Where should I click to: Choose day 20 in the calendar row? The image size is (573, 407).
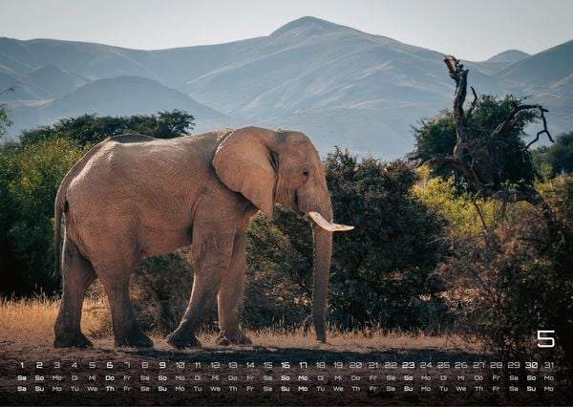point(355,365)
